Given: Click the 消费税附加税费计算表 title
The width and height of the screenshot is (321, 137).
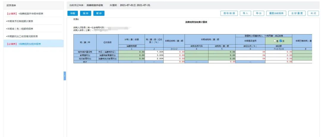Looking at the screenshot, I should (196, 22).
